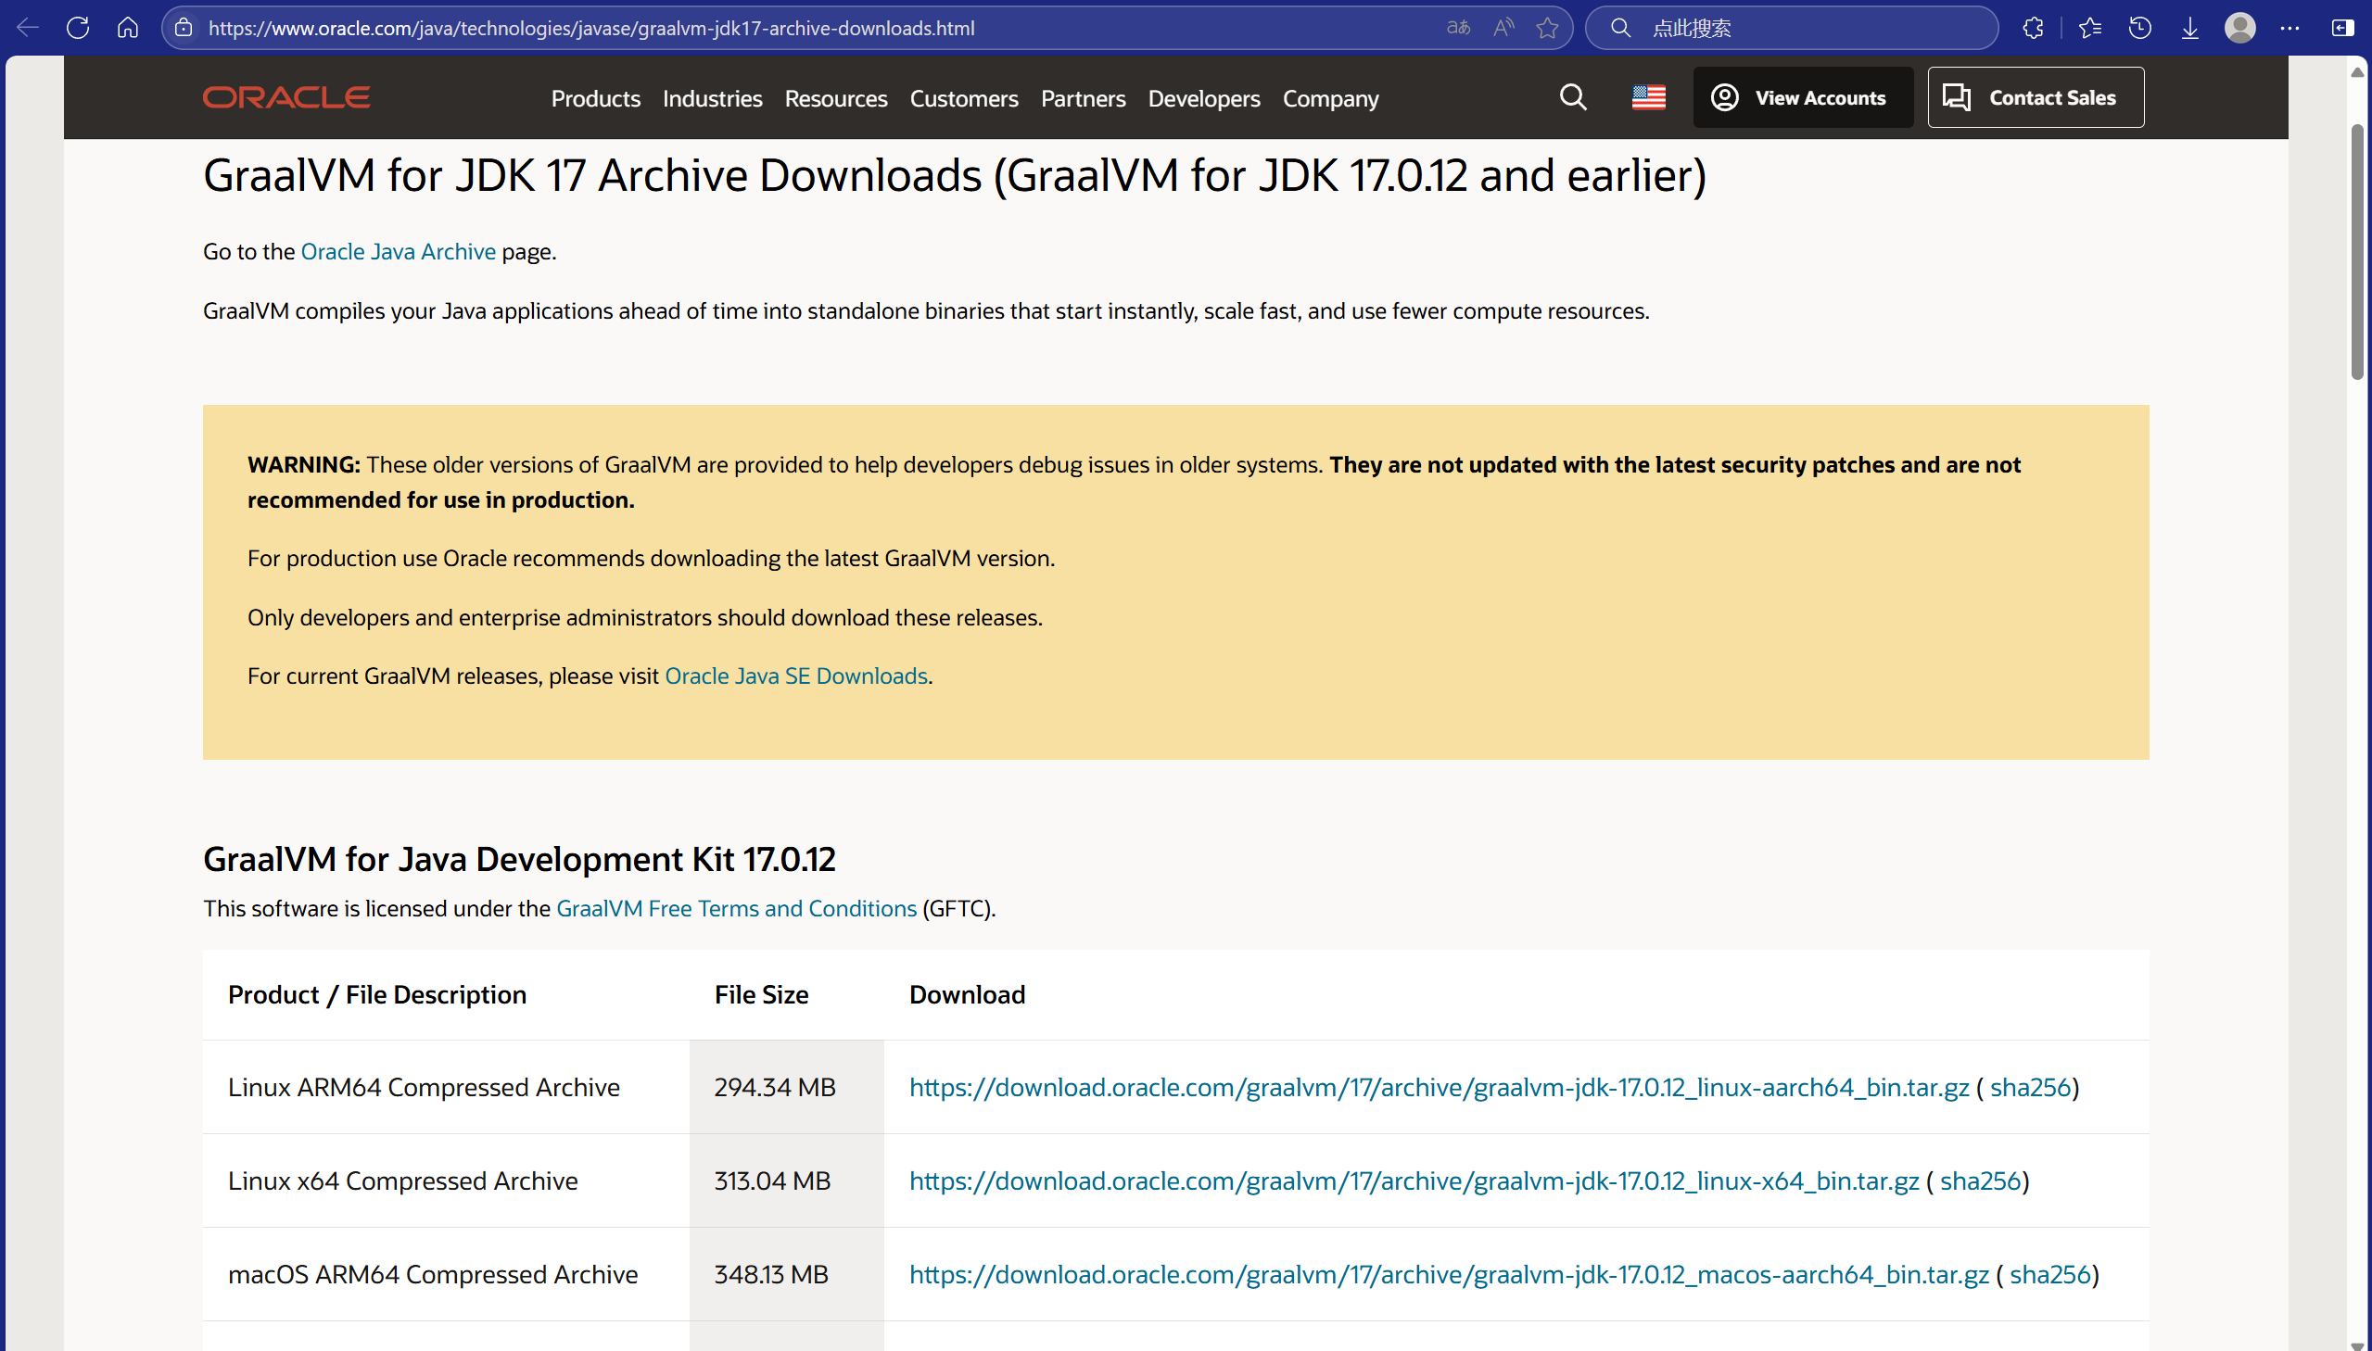
Task: Open Customers menu
Action: click(x=964, y=98)
